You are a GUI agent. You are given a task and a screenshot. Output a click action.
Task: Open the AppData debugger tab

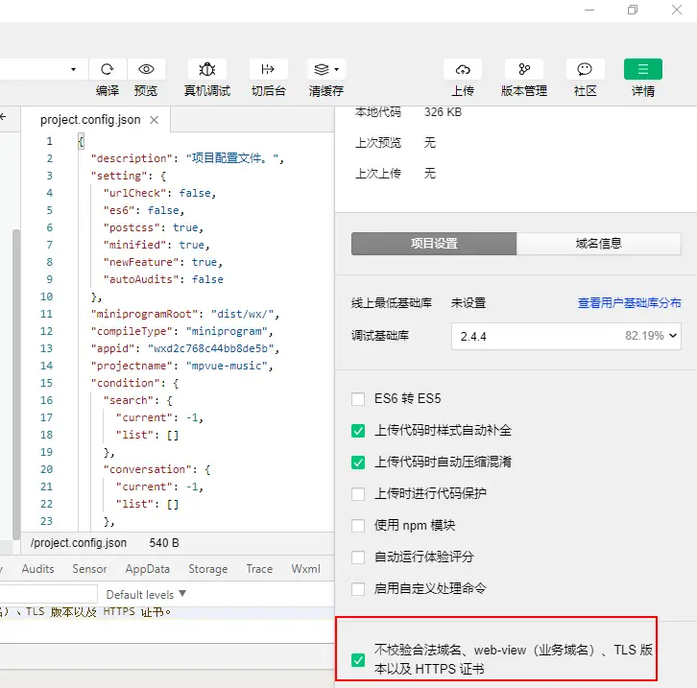click(x=148, y=569)
